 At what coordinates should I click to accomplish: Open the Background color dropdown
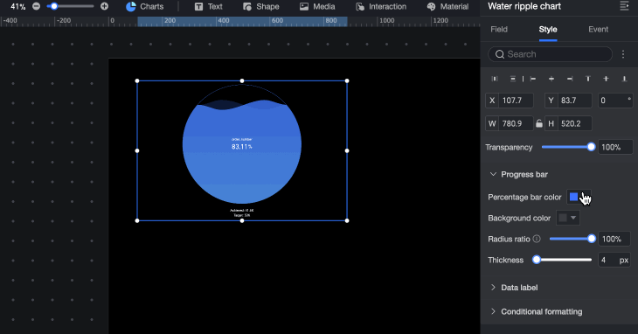[x=568, y=218]
